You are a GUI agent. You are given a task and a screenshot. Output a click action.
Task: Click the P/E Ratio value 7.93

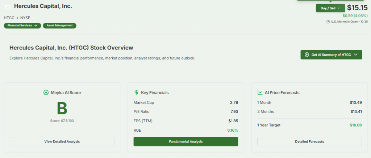(234, 111)
